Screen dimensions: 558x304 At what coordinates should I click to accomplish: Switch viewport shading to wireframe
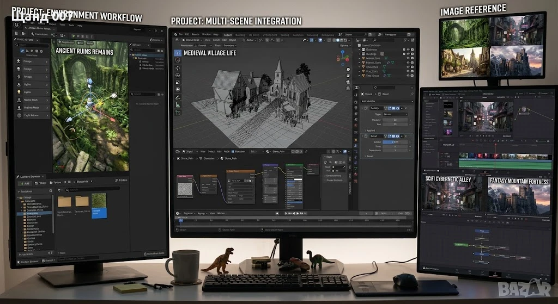(x=334, y=40)
